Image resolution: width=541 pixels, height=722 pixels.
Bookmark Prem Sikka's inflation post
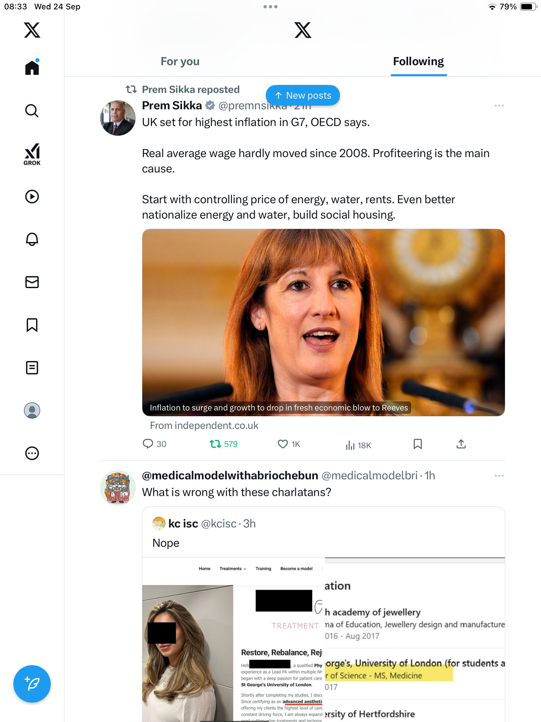click(417, 444)
